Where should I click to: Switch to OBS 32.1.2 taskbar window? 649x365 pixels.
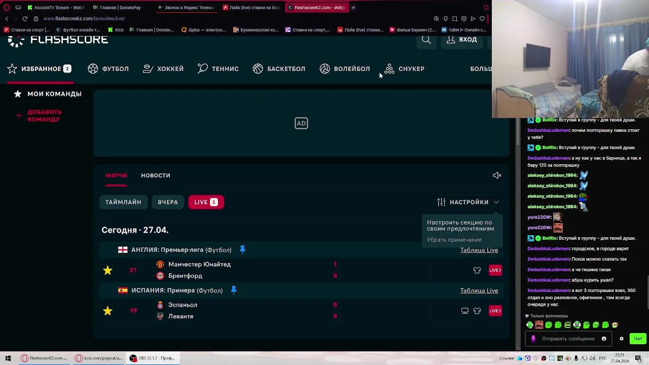152,358
